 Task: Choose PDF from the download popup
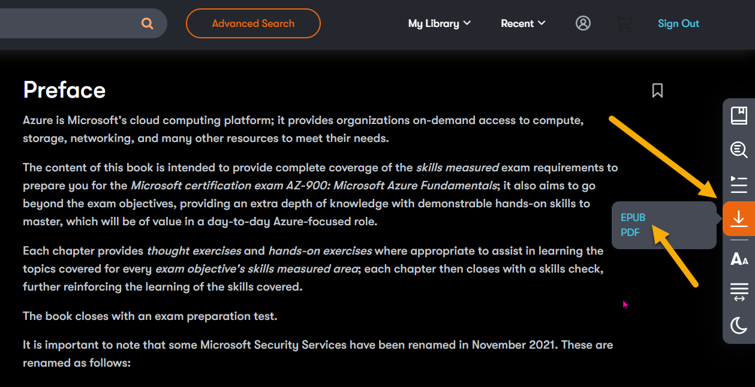tap(630, 232)
